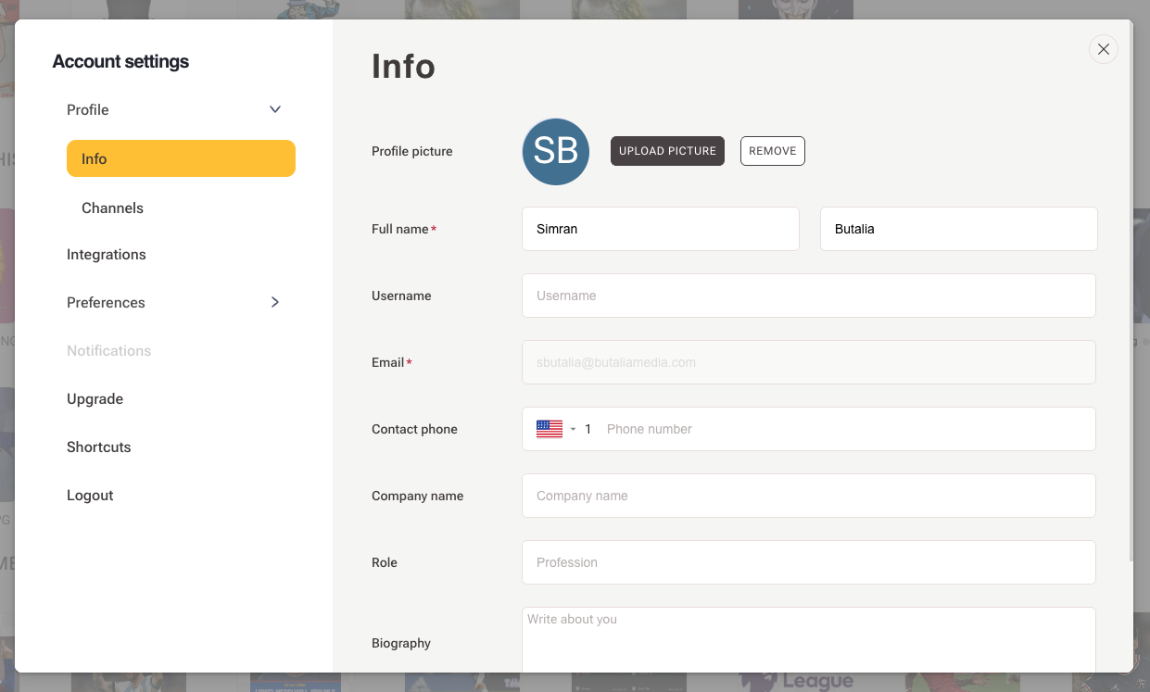Image resolution: width=1150 pixels, height=692 pixels.
Task: Open the Upgrade section
Action: tap(95, 398)
